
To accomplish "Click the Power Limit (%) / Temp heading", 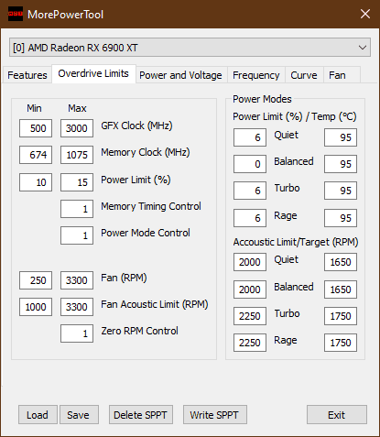I will (295, 116).
